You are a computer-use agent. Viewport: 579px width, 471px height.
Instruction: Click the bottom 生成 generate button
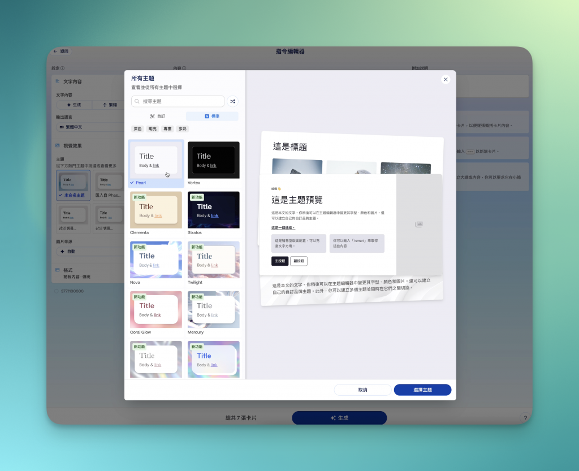pos(339,418)
